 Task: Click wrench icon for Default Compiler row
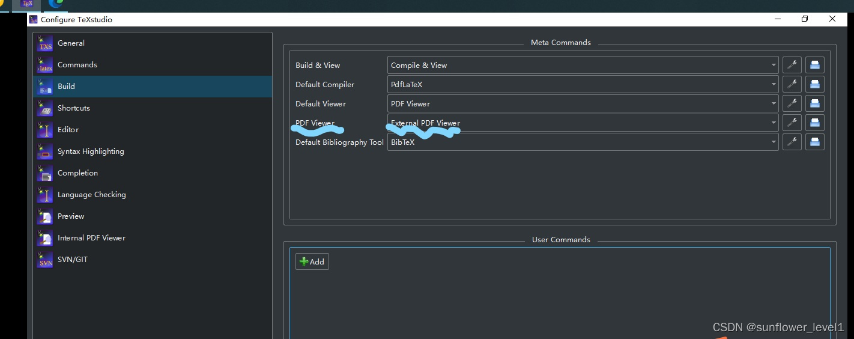point(792,84)
